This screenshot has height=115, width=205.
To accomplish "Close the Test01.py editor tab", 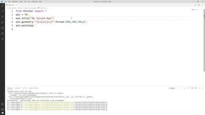I will [x=16, y=5].
